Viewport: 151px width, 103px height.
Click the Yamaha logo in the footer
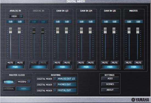(140, 100)
